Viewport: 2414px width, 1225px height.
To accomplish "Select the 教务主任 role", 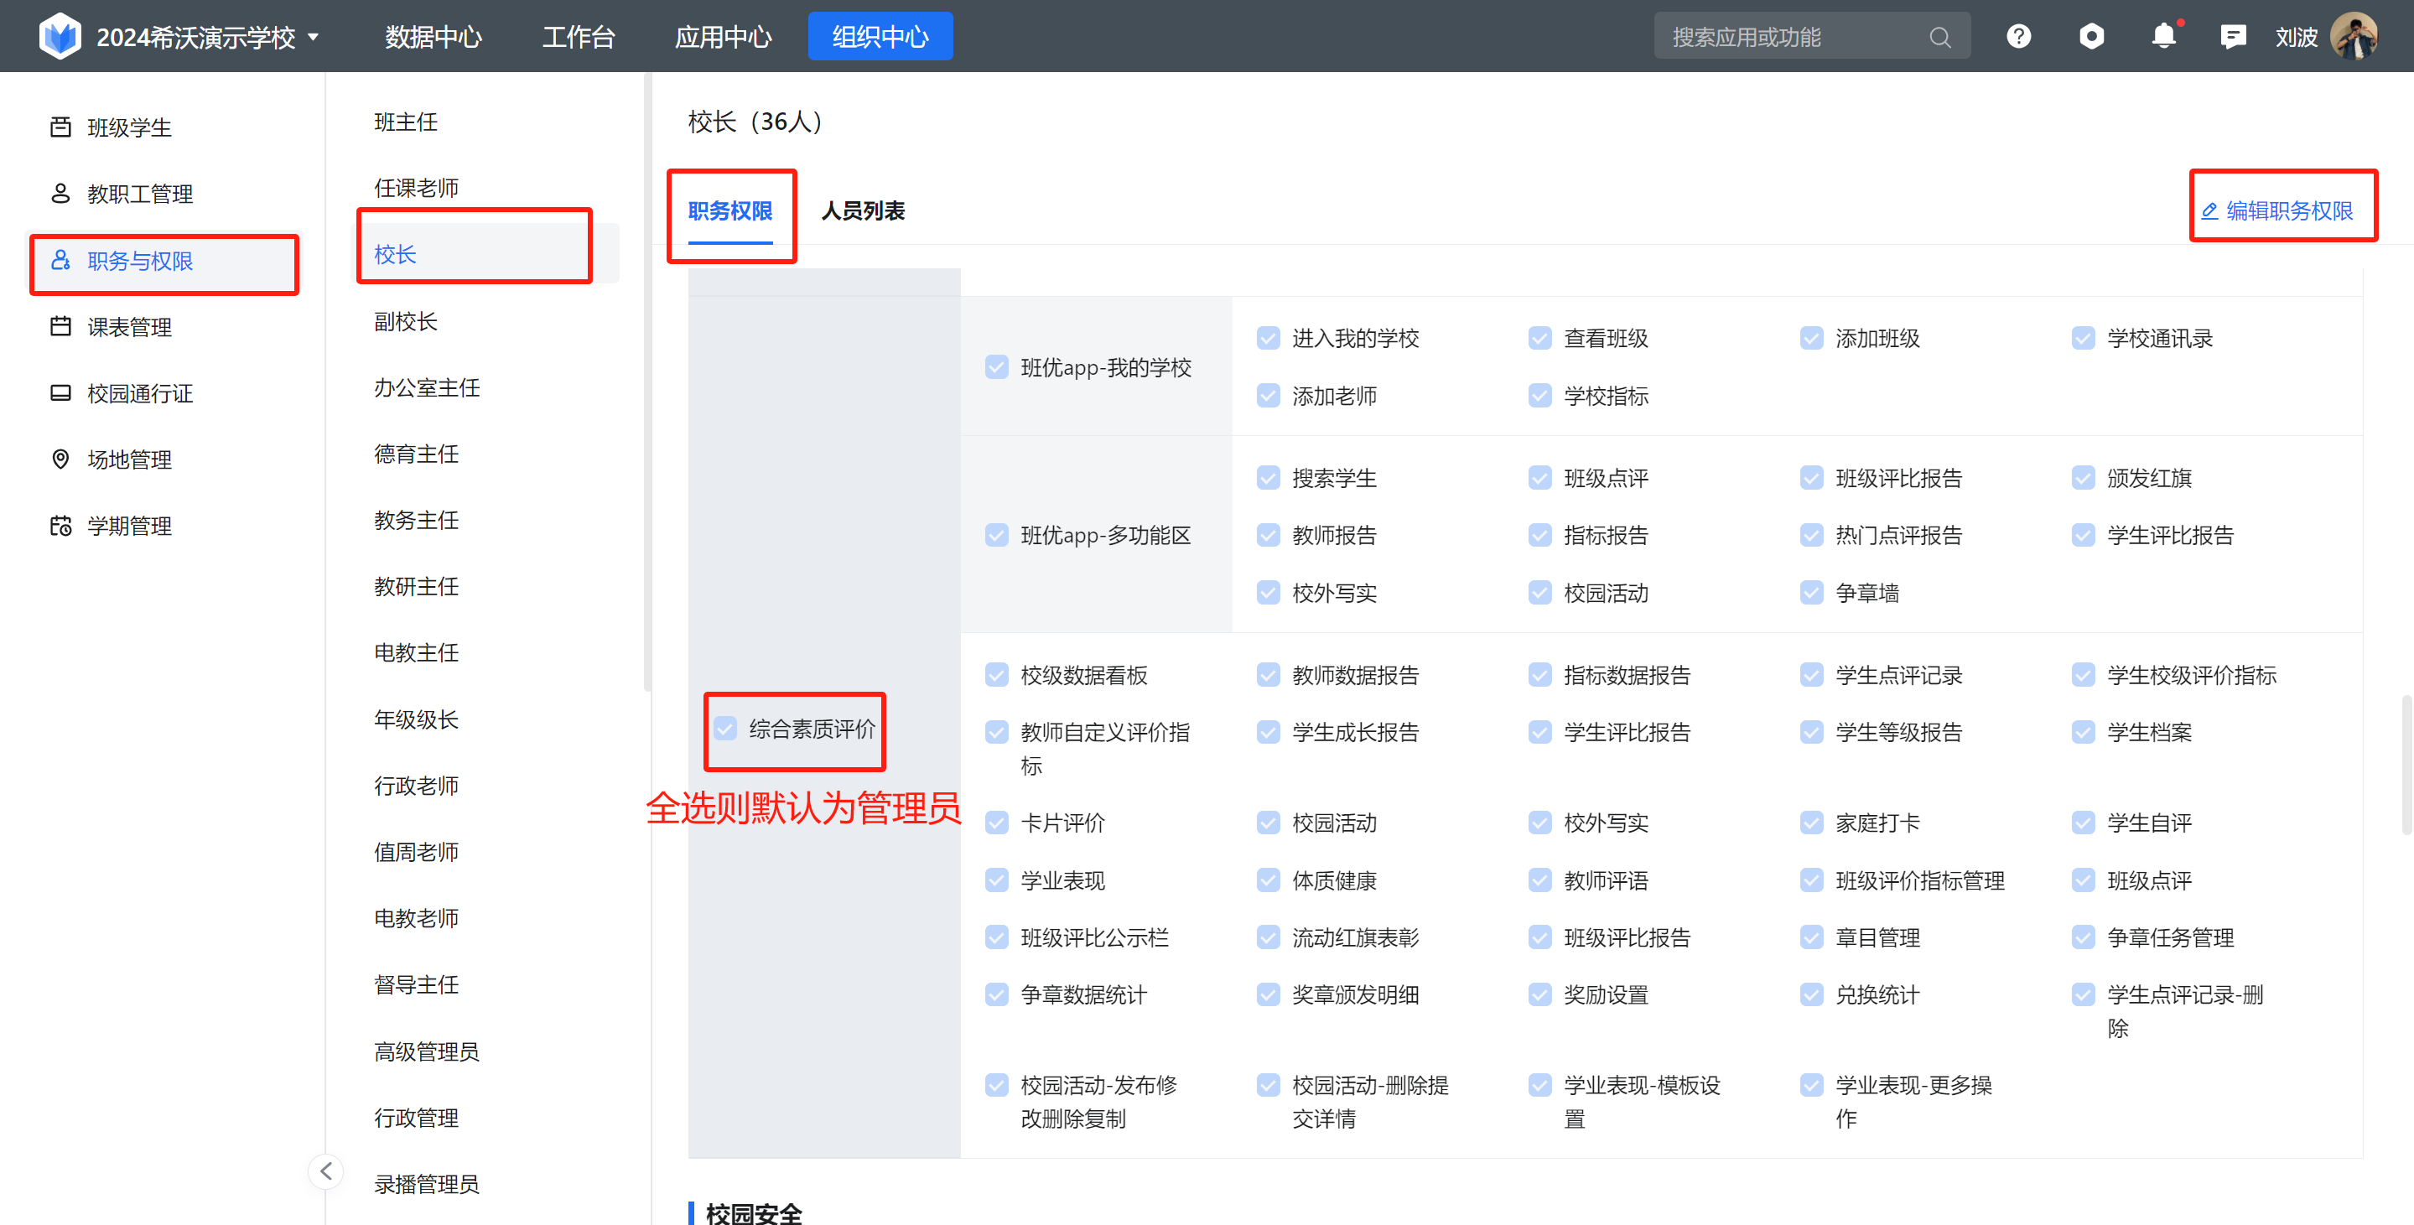I will pos(416,519).
